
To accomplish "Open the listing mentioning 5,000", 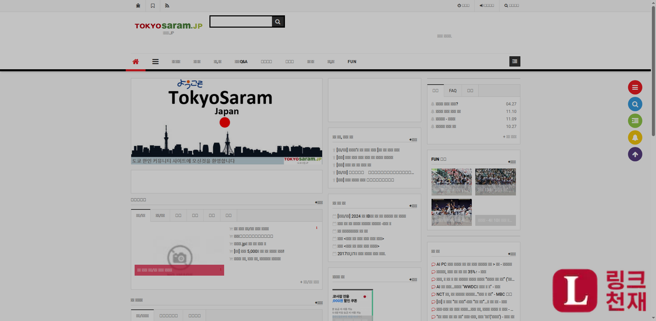I will pyautogui.click(x=259, y=251).
